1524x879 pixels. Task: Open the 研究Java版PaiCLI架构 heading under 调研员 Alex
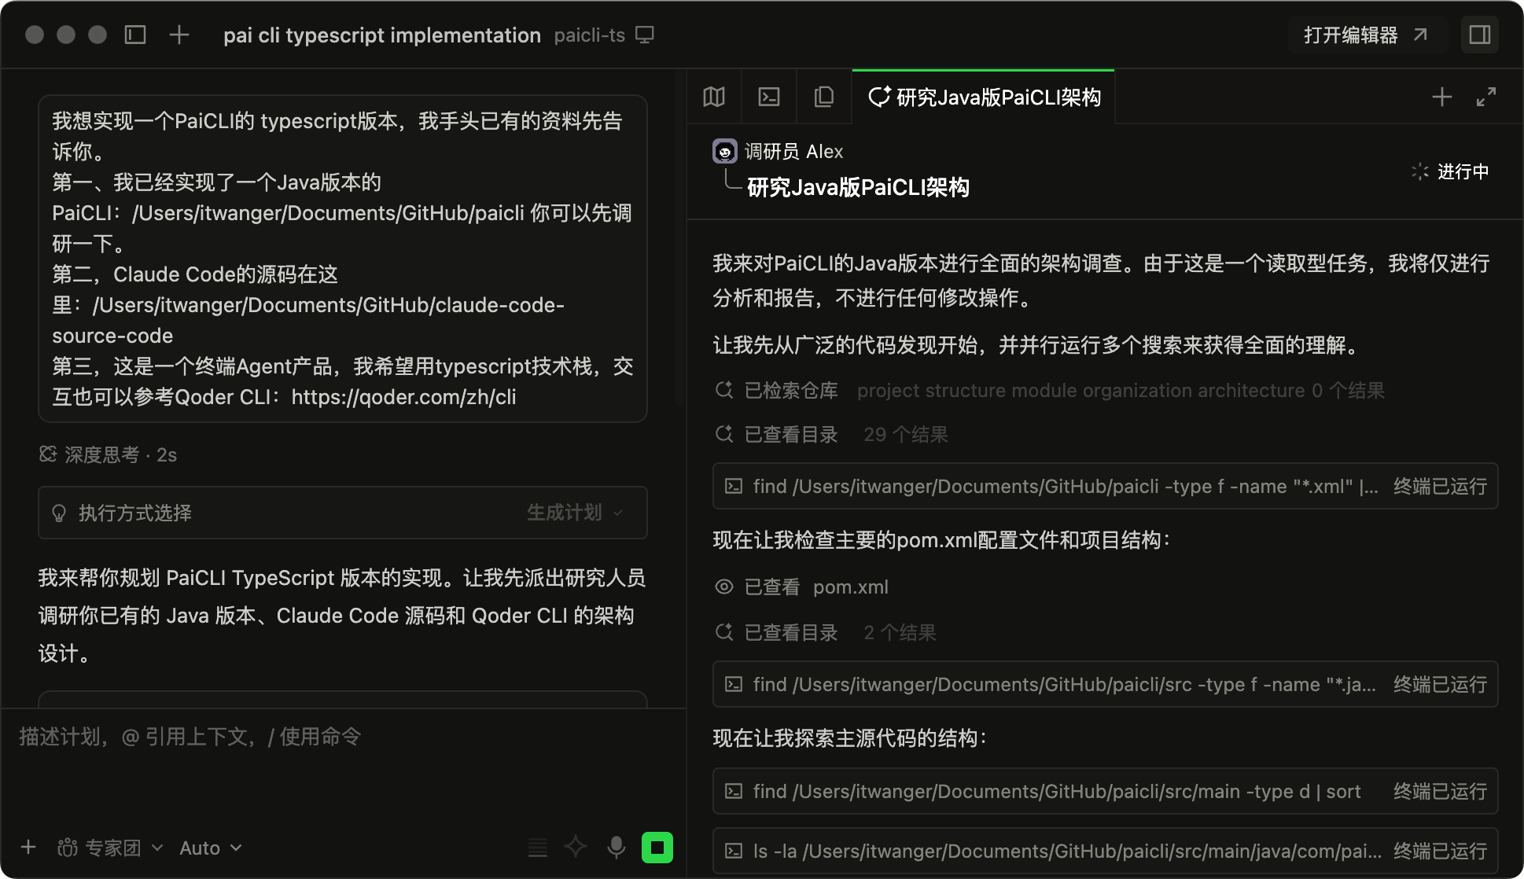point(858,187)
